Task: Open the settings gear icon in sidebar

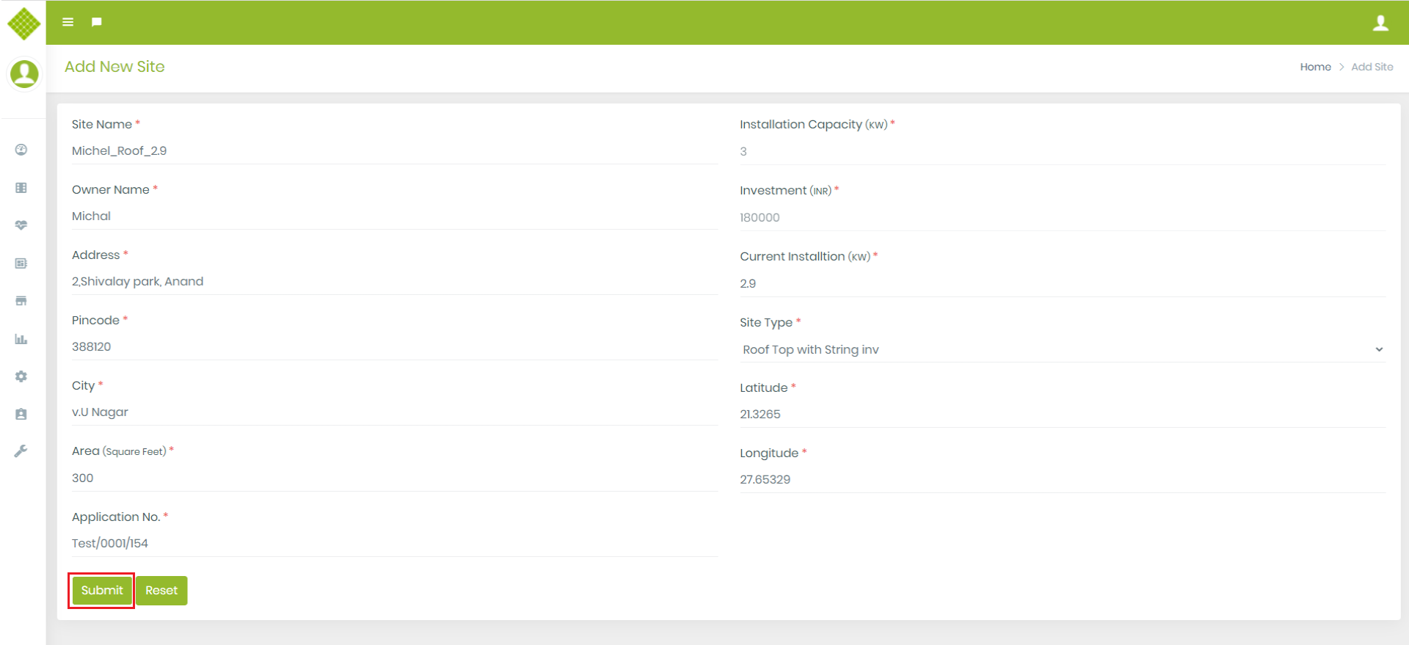Action: point(21,376)
